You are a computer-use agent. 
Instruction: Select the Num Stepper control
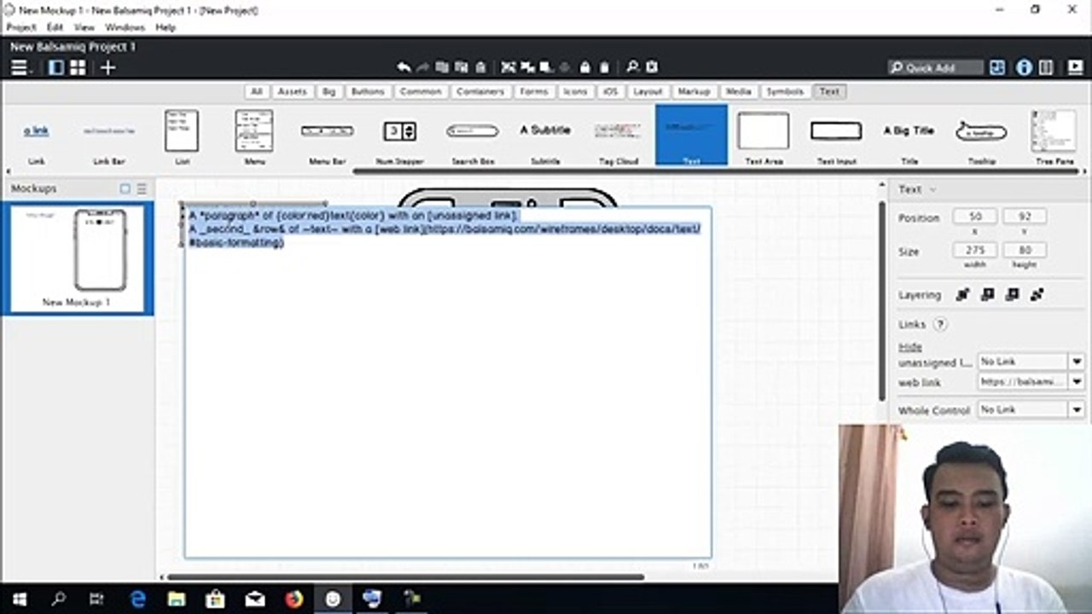point(399,136)
